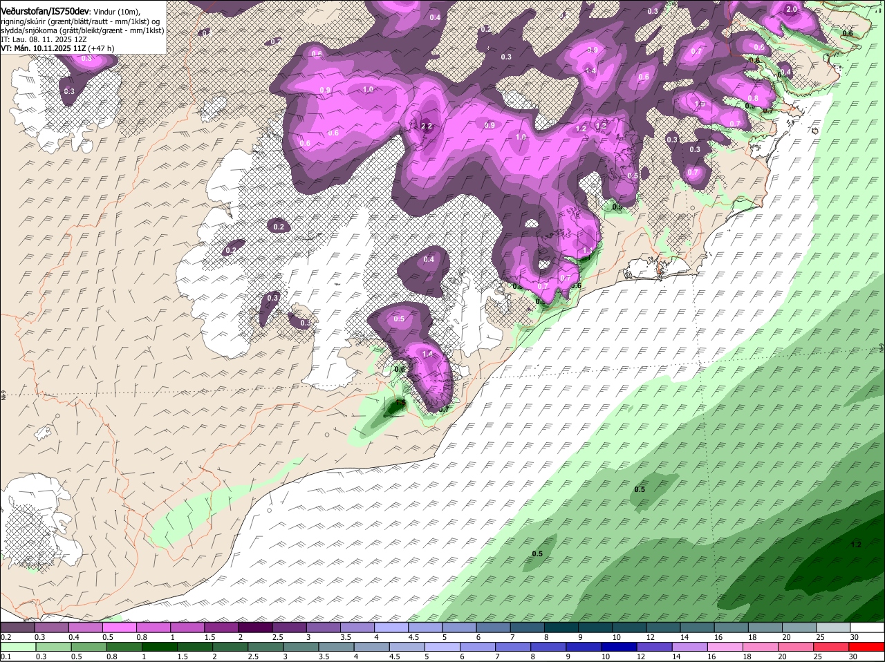Click the 'VT: Mán. 10.11.2025 11Z' valid time
The image size is (885, 662).
42,48
